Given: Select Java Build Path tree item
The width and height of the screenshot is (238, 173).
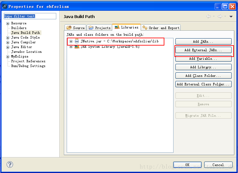Looking at the screenshot, I should 26,33.
